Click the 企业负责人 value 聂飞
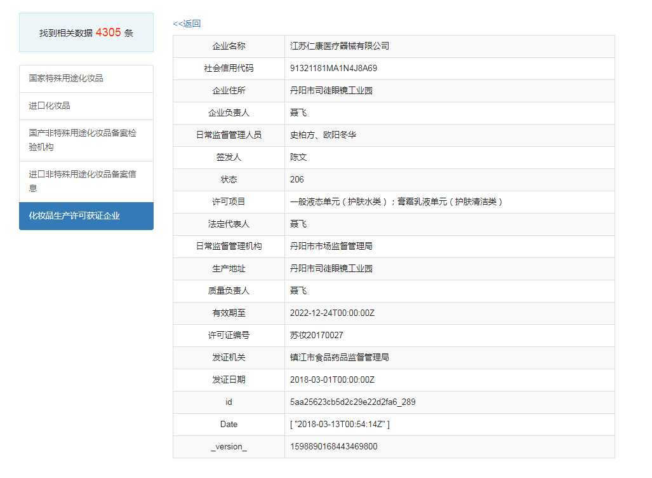This screenshot has width=652, height=478. [x=298, y=113]
